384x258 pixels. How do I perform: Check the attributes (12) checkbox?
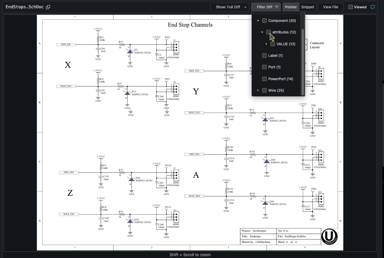click(x=269, y=32)
